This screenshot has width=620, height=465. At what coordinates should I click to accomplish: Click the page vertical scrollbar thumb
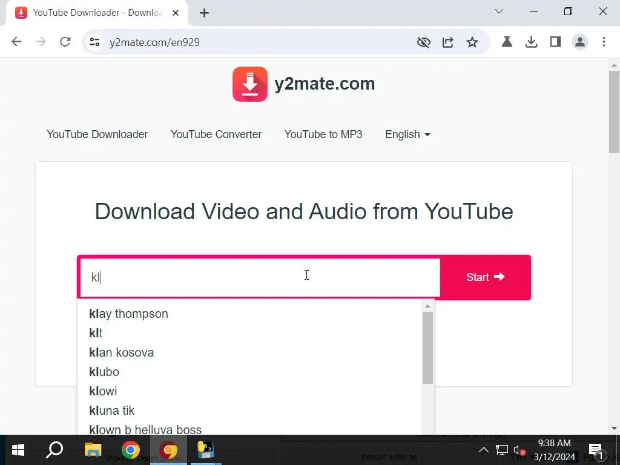tap(614, 112)
